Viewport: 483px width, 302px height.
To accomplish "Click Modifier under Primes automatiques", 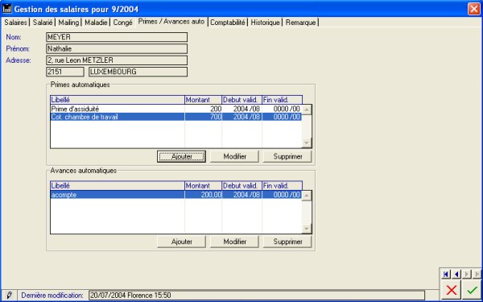I will tap(235, 156).
